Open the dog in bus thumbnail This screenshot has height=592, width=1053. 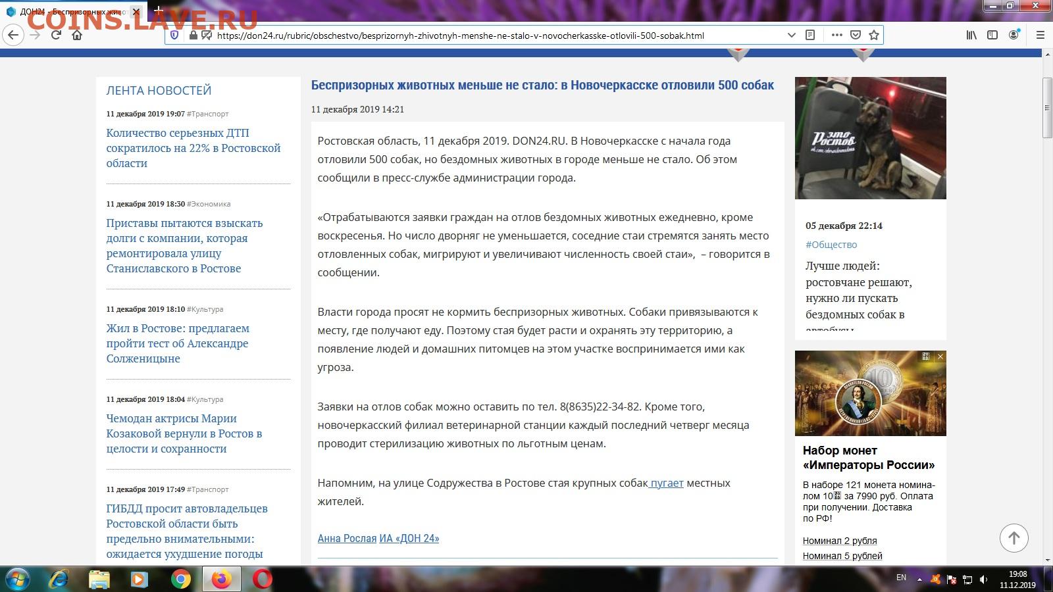[871, 138]
